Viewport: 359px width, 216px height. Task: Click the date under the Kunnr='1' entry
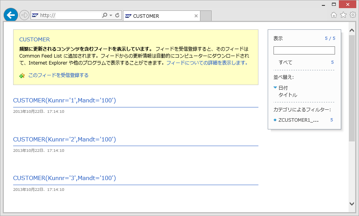pyautogui.click(x=39, y=112)
